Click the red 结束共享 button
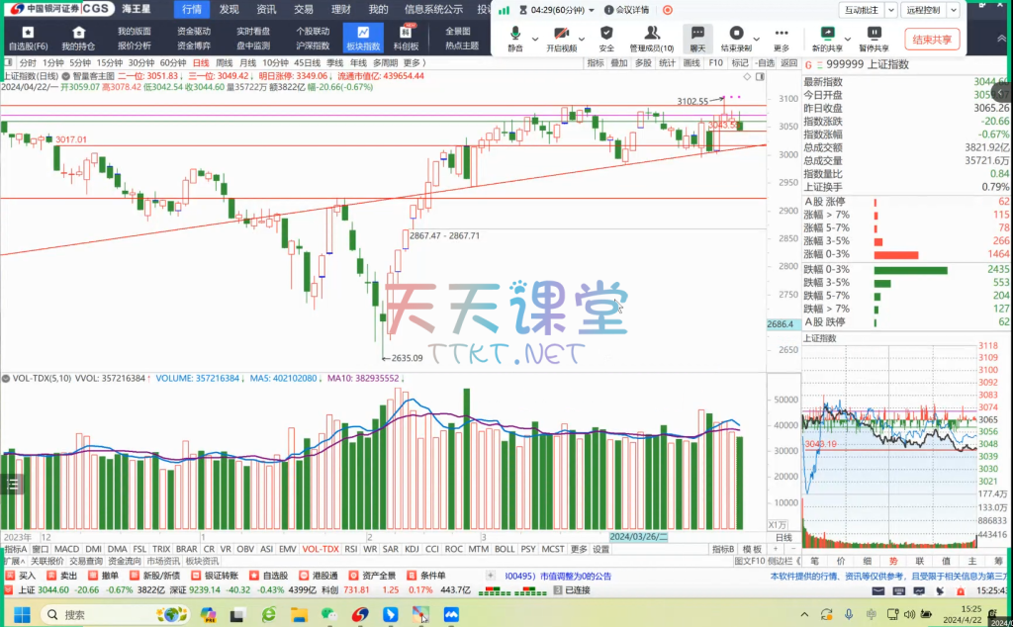 click(x=932, y=40)
